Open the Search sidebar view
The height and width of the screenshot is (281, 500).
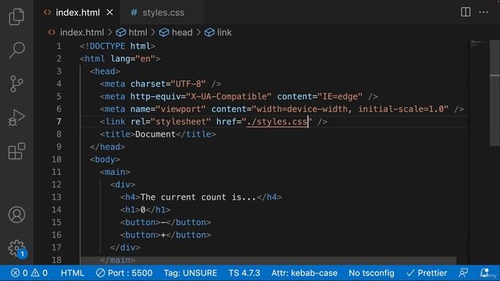tap(16, 50)
